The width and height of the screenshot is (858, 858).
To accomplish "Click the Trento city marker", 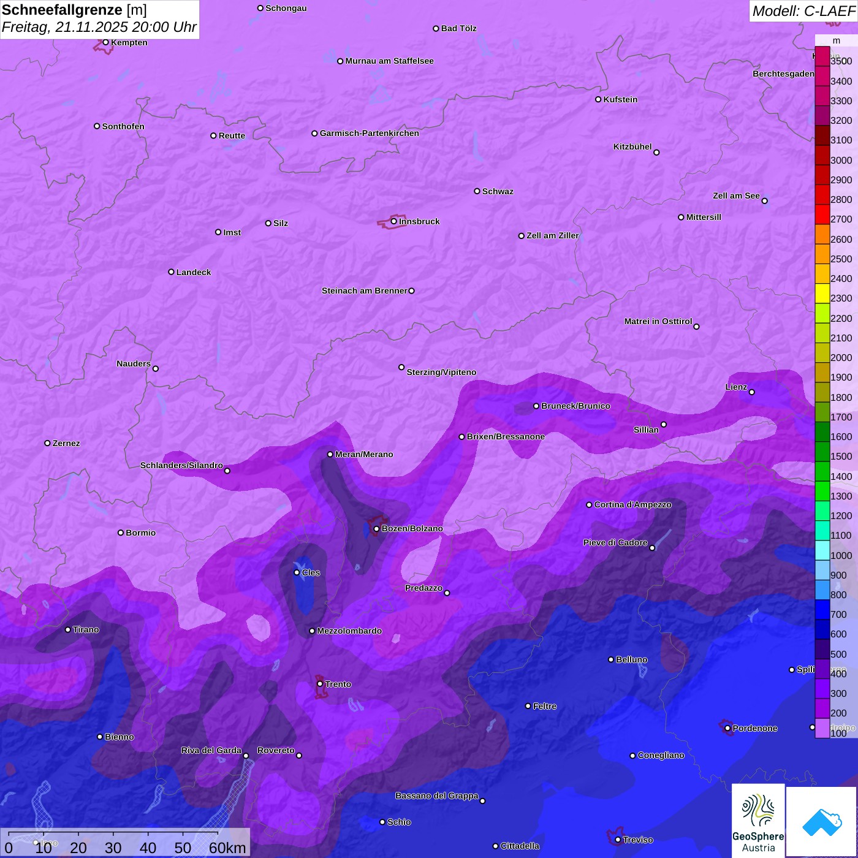I will tap(320, 684).
